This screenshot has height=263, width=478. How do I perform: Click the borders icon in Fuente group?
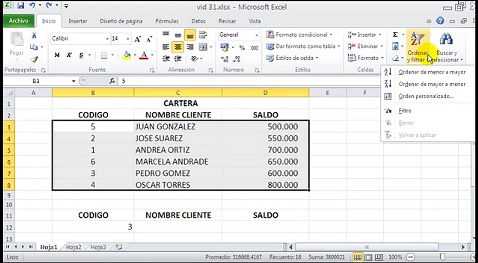point(104,55)
